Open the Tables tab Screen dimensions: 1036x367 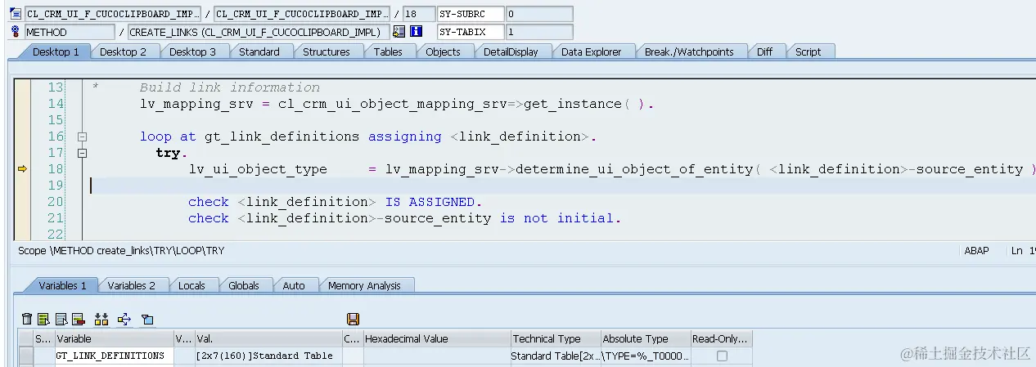(x=388, y=51)
